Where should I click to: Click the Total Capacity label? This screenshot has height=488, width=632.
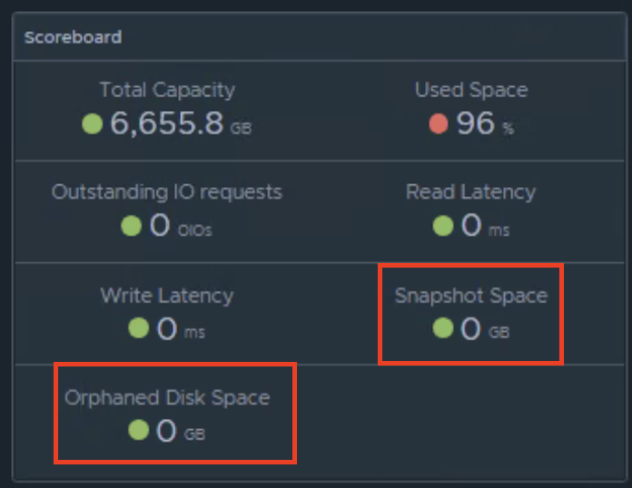tap(167, 90)
